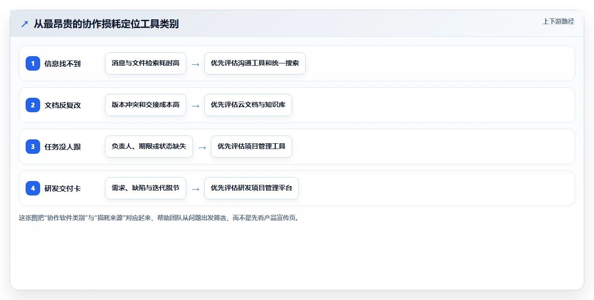Screen dimensions: 594x300
Task: Click the 信息找不到 row label
Action: [62, 63]
